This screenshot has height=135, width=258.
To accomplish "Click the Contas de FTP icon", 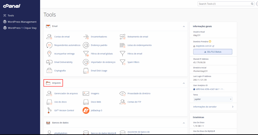I will [123, 102].
